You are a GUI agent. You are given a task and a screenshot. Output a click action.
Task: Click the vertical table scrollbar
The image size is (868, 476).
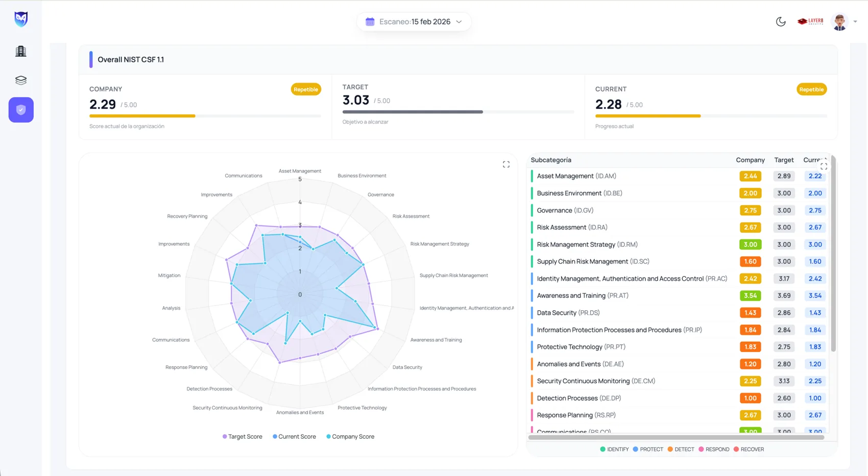[x=833, y=254]
